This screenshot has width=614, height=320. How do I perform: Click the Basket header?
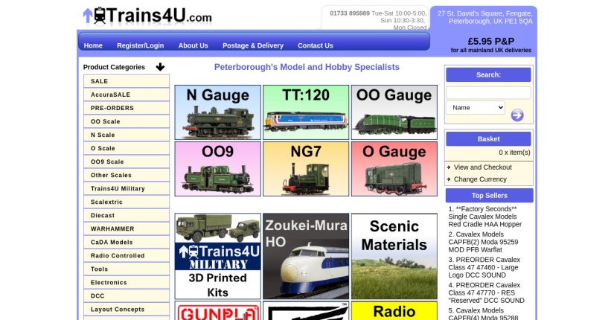click(488, 138)
